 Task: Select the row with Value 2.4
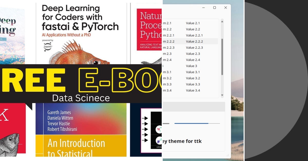coord(190,60)
